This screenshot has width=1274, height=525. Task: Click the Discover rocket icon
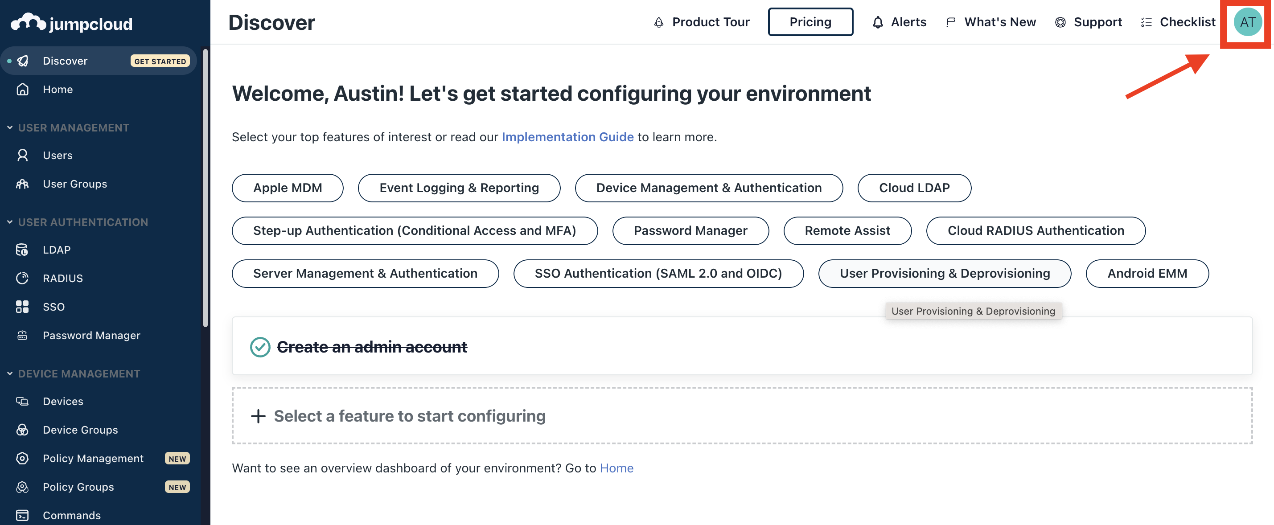pos(23,61)
